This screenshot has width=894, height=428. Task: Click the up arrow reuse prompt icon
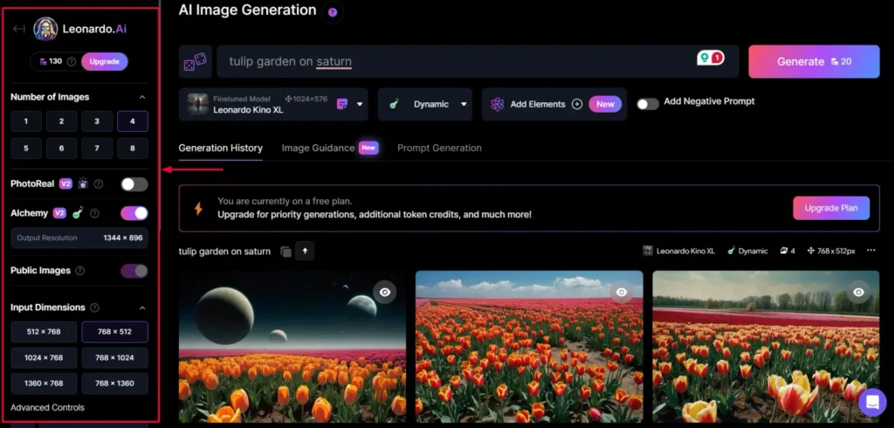click(305, 252)
